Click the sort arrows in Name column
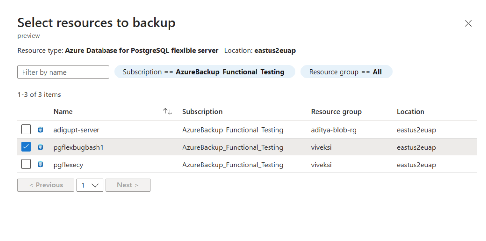486x241 pixels. coord(168,112)
